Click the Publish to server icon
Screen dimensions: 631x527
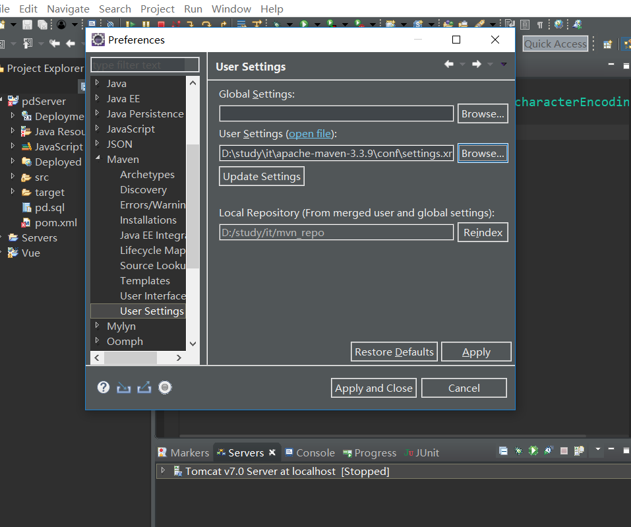pos(579,450)
